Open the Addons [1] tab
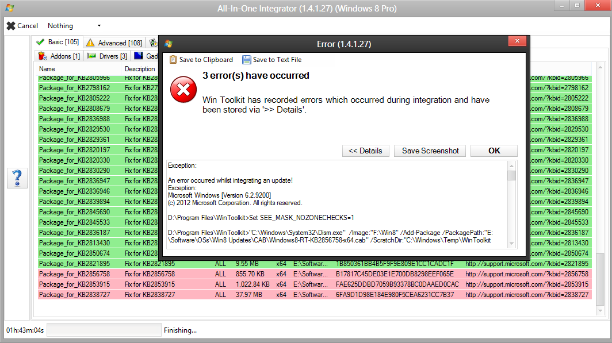The width and height of the screenshot is (612, 343). [59, 56]
